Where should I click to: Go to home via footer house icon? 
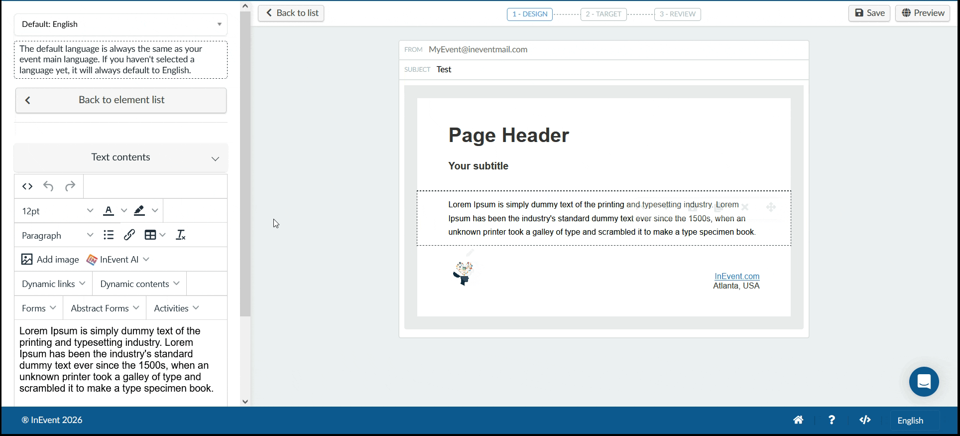click(798, 420)
